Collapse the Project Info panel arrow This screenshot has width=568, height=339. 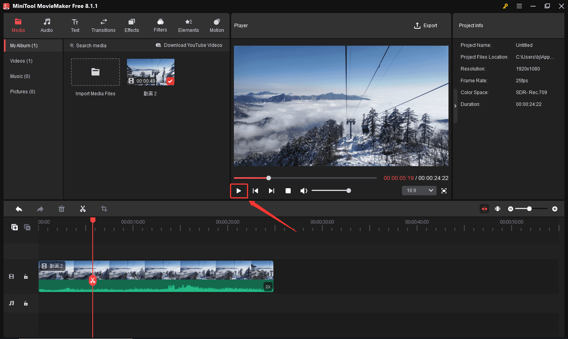tap(455, 106)
